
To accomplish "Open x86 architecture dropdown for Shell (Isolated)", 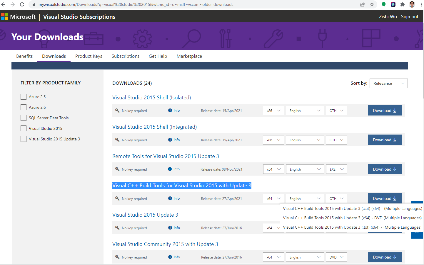I will tap(273, 111).
